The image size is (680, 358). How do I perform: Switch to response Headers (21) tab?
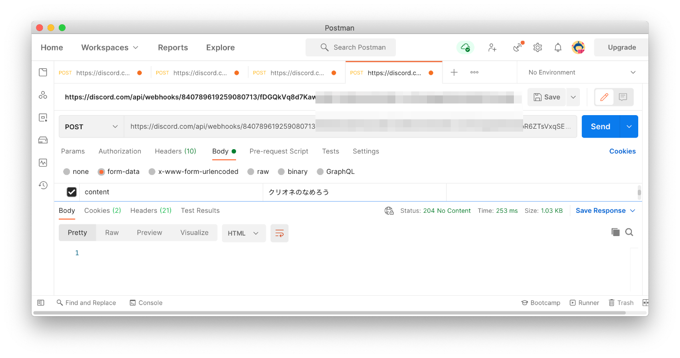(151, 210)
